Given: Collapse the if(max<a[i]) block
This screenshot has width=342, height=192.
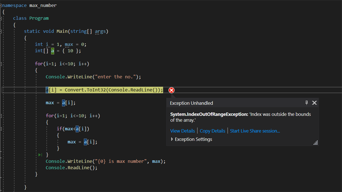Looking at the screenshot, I should (x=1, y=129).
